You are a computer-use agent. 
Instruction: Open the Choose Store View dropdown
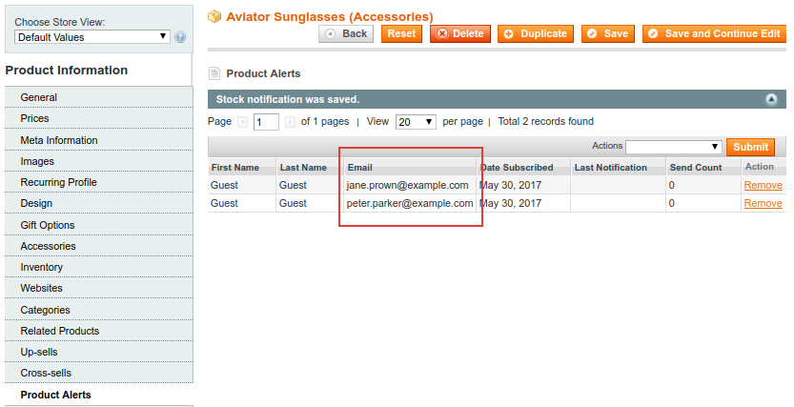[92, 37]
